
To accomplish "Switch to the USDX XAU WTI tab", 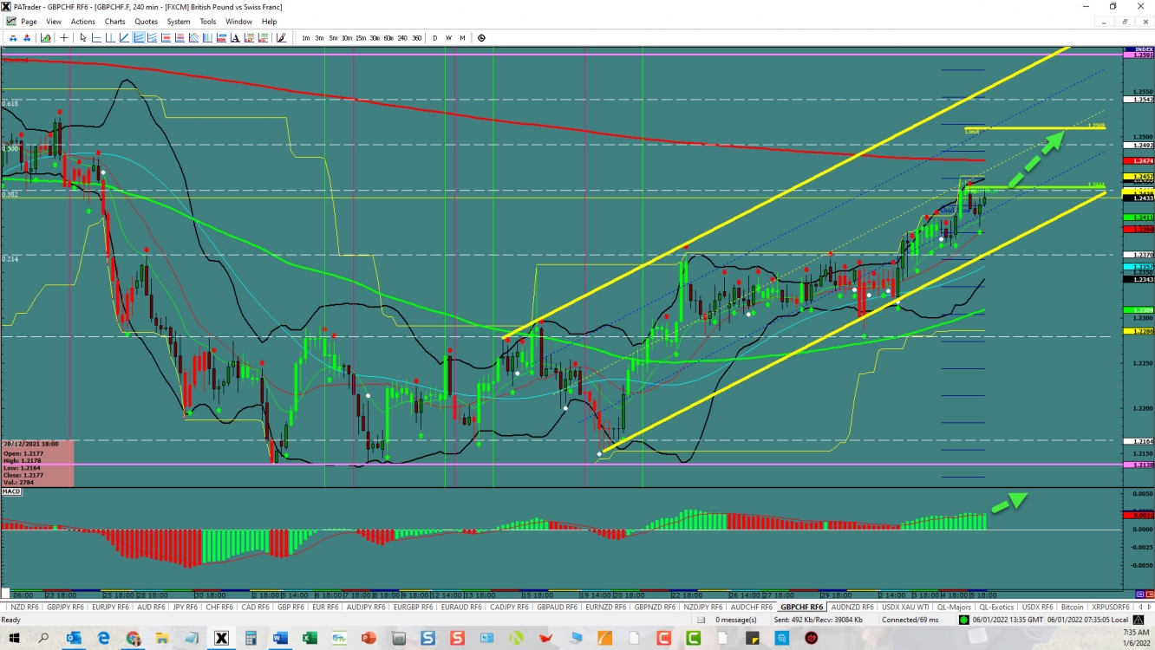I will click(905, 607).
